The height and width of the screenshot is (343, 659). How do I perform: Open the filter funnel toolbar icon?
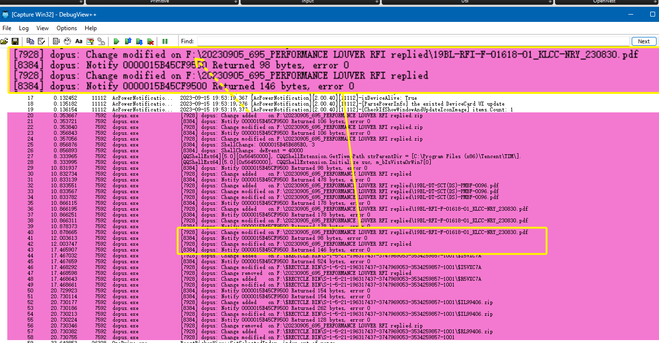90,41
